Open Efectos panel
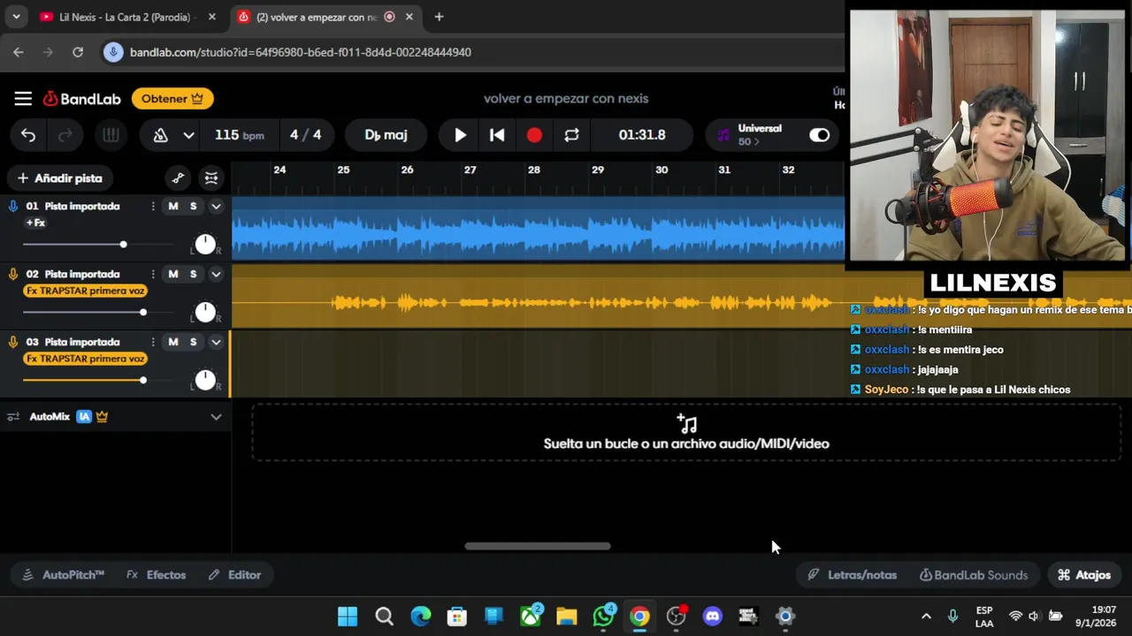Screen dimensions: 1132x636 pyautogui.click(x=157, y=575)
